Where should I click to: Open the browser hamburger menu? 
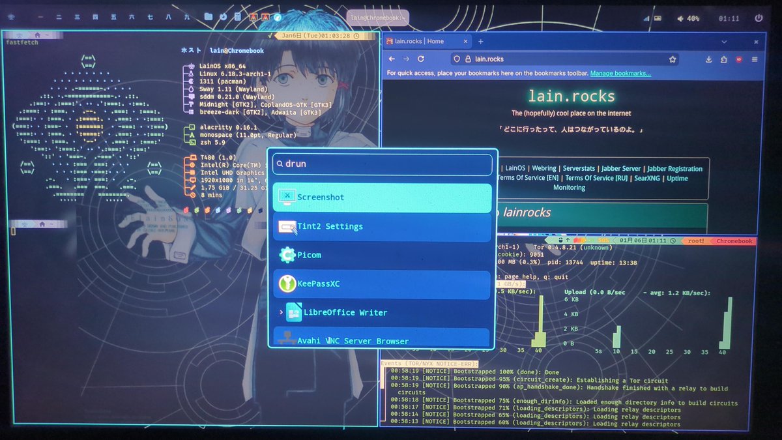pyautogui.click(x=755, y=59)
